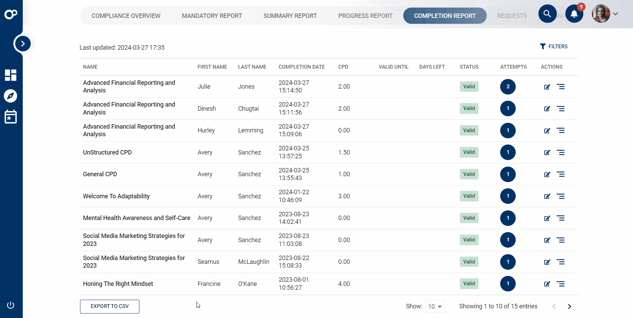Select the compass navigation icon in the sidebar

point(11,96)
